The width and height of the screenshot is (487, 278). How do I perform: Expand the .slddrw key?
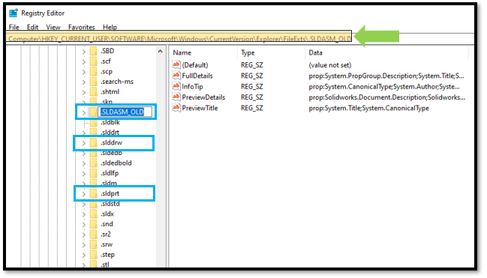(x=84, y=143)
